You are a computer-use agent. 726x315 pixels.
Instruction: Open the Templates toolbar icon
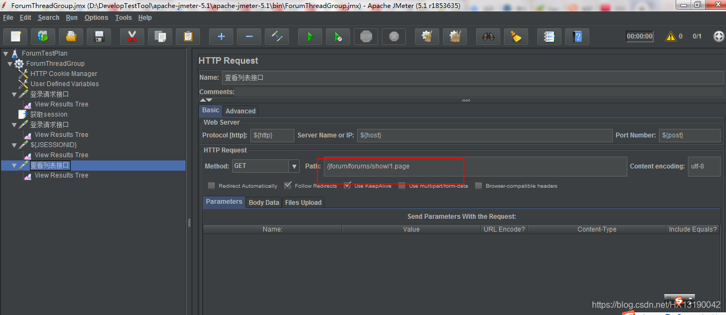tap(43, 36)
